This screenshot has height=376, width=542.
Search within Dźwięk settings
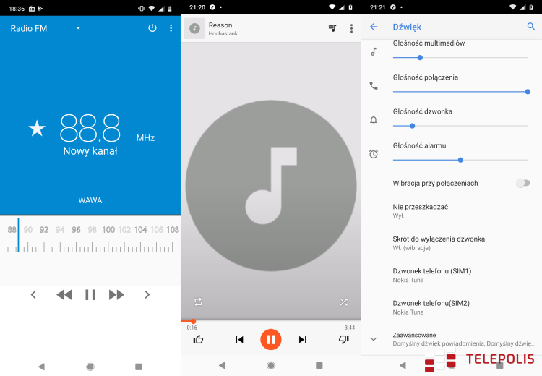point(531,26)
